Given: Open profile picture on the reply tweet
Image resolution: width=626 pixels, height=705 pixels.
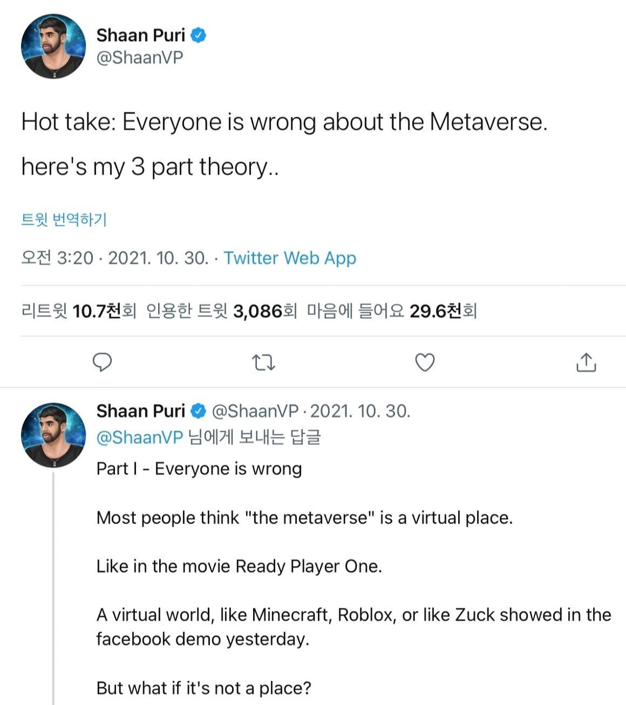Looking at the screenshot, I should click(x=53, y=435).
